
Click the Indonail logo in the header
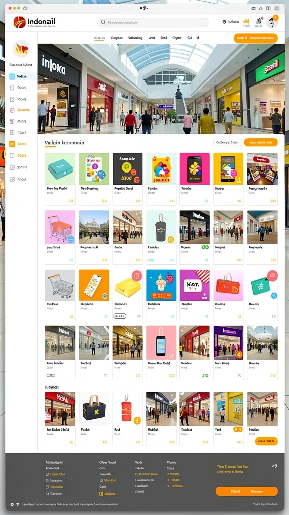[x=35, y=22]
